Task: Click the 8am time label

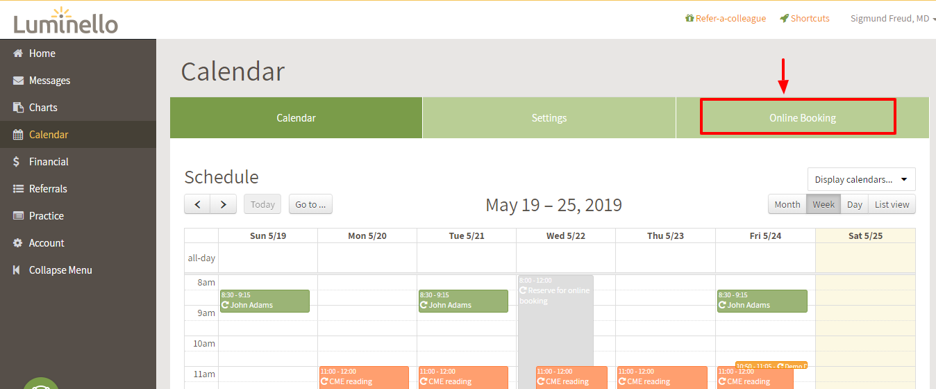Action: pyautogui.click(x=206, y=282)
